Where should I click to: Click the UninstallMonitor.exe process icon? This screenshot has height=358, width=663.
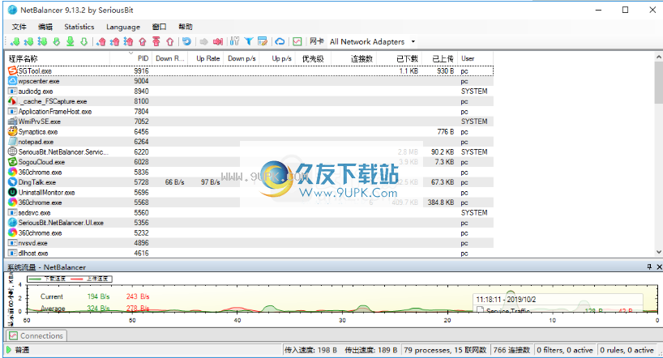coord(12,192)
